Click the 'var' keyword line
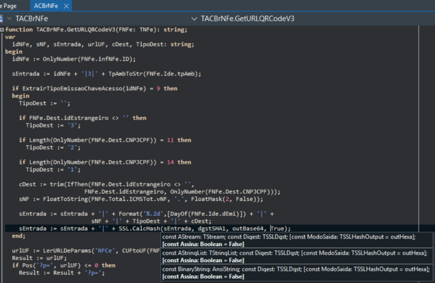 click(x=10, y=37)
